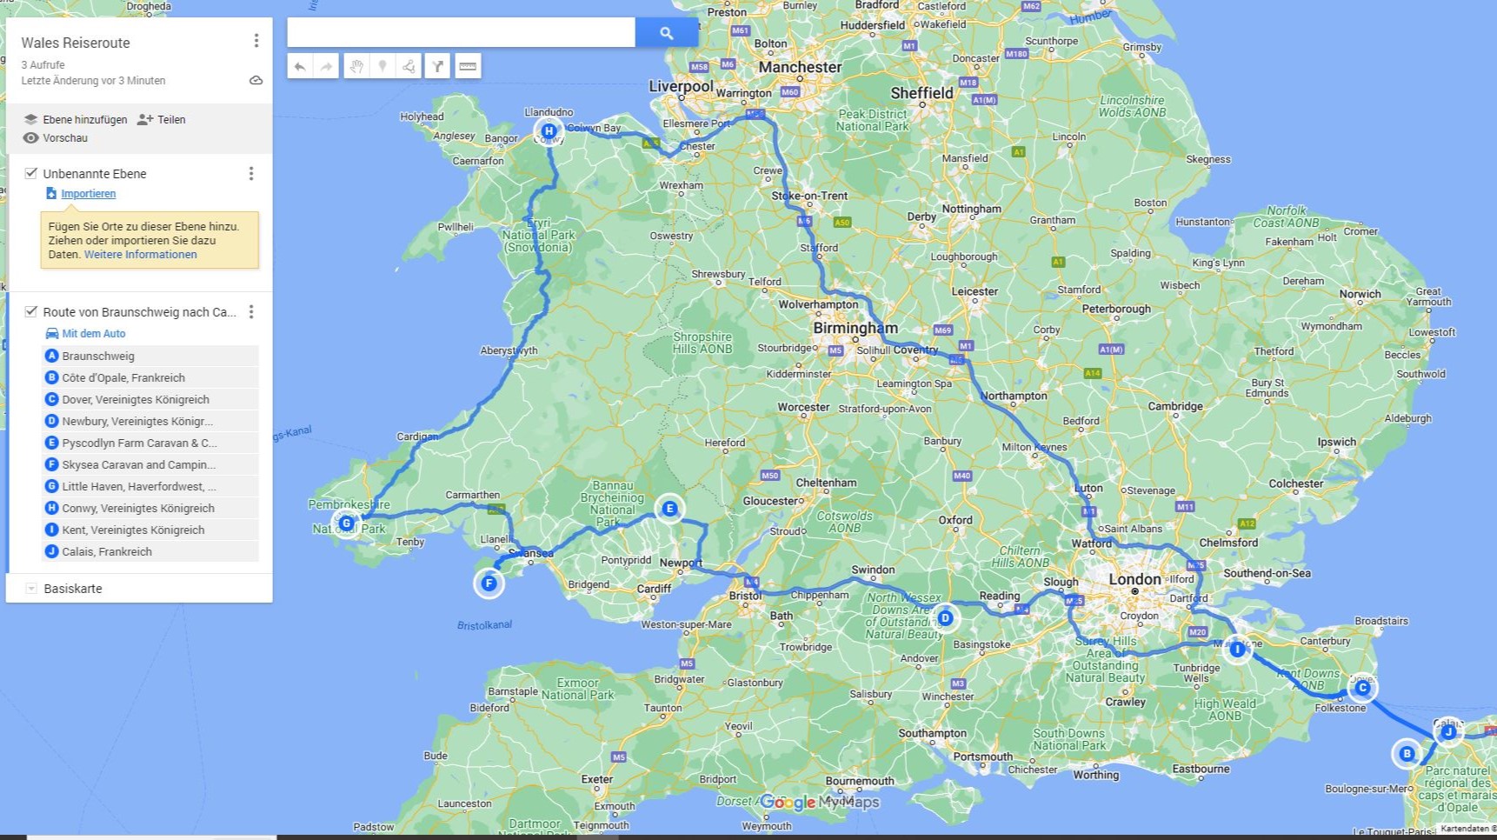Image resolution: width=1497 pixels, height=840 pixels.
Task: Click the Importieren link
Action: [88, 194]
